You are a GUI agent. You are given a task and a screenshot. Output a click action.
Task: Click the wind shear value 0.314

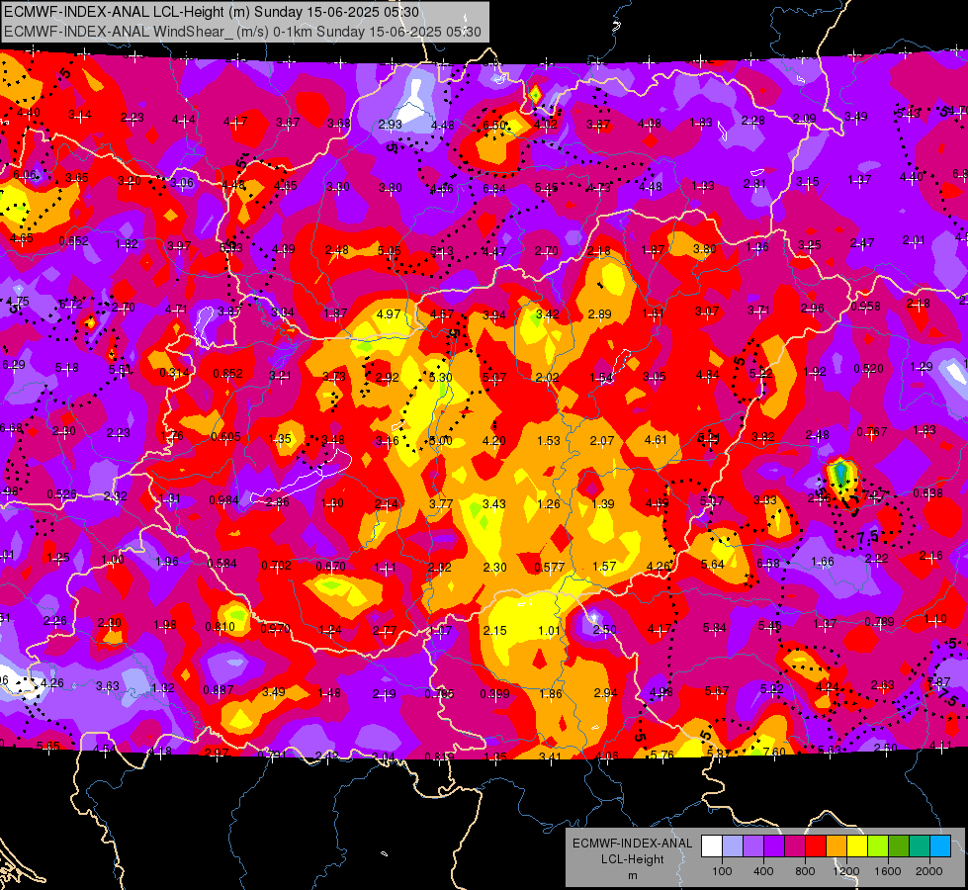pyautogui.click(x=175, y=373)
